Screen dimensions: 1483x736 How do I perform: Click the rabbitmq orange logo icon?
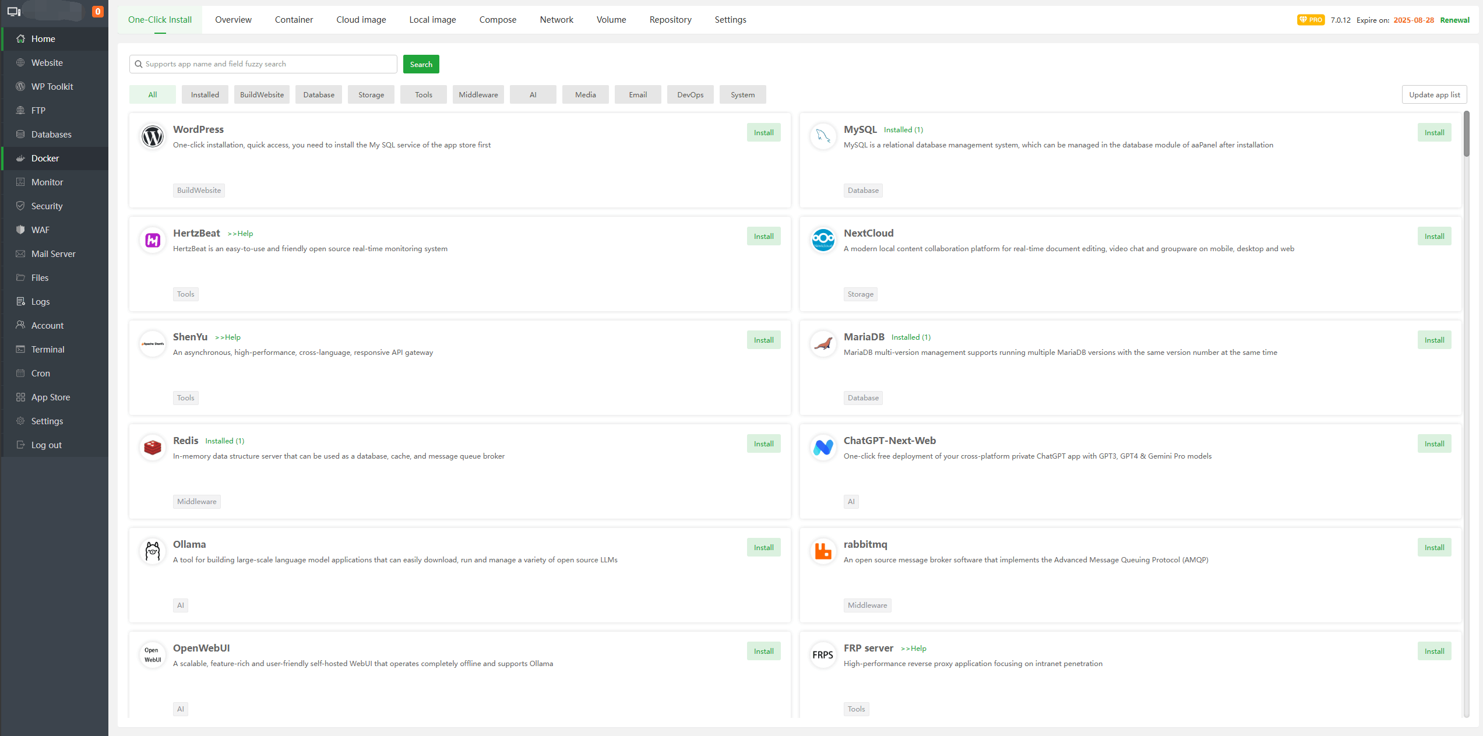coord(823,551)
